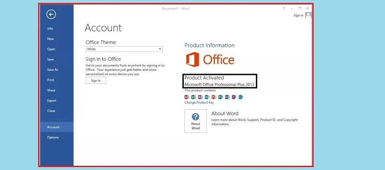Click the About Word button

coord(195,121)
